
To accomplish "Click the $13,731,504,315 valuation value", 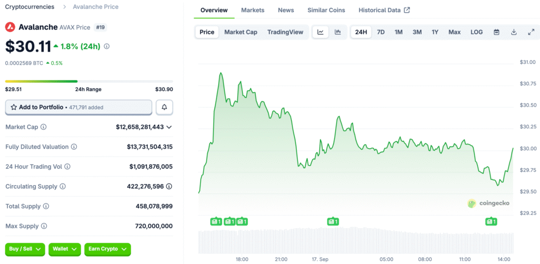I will pyautogui.click(x=150, y=147).
